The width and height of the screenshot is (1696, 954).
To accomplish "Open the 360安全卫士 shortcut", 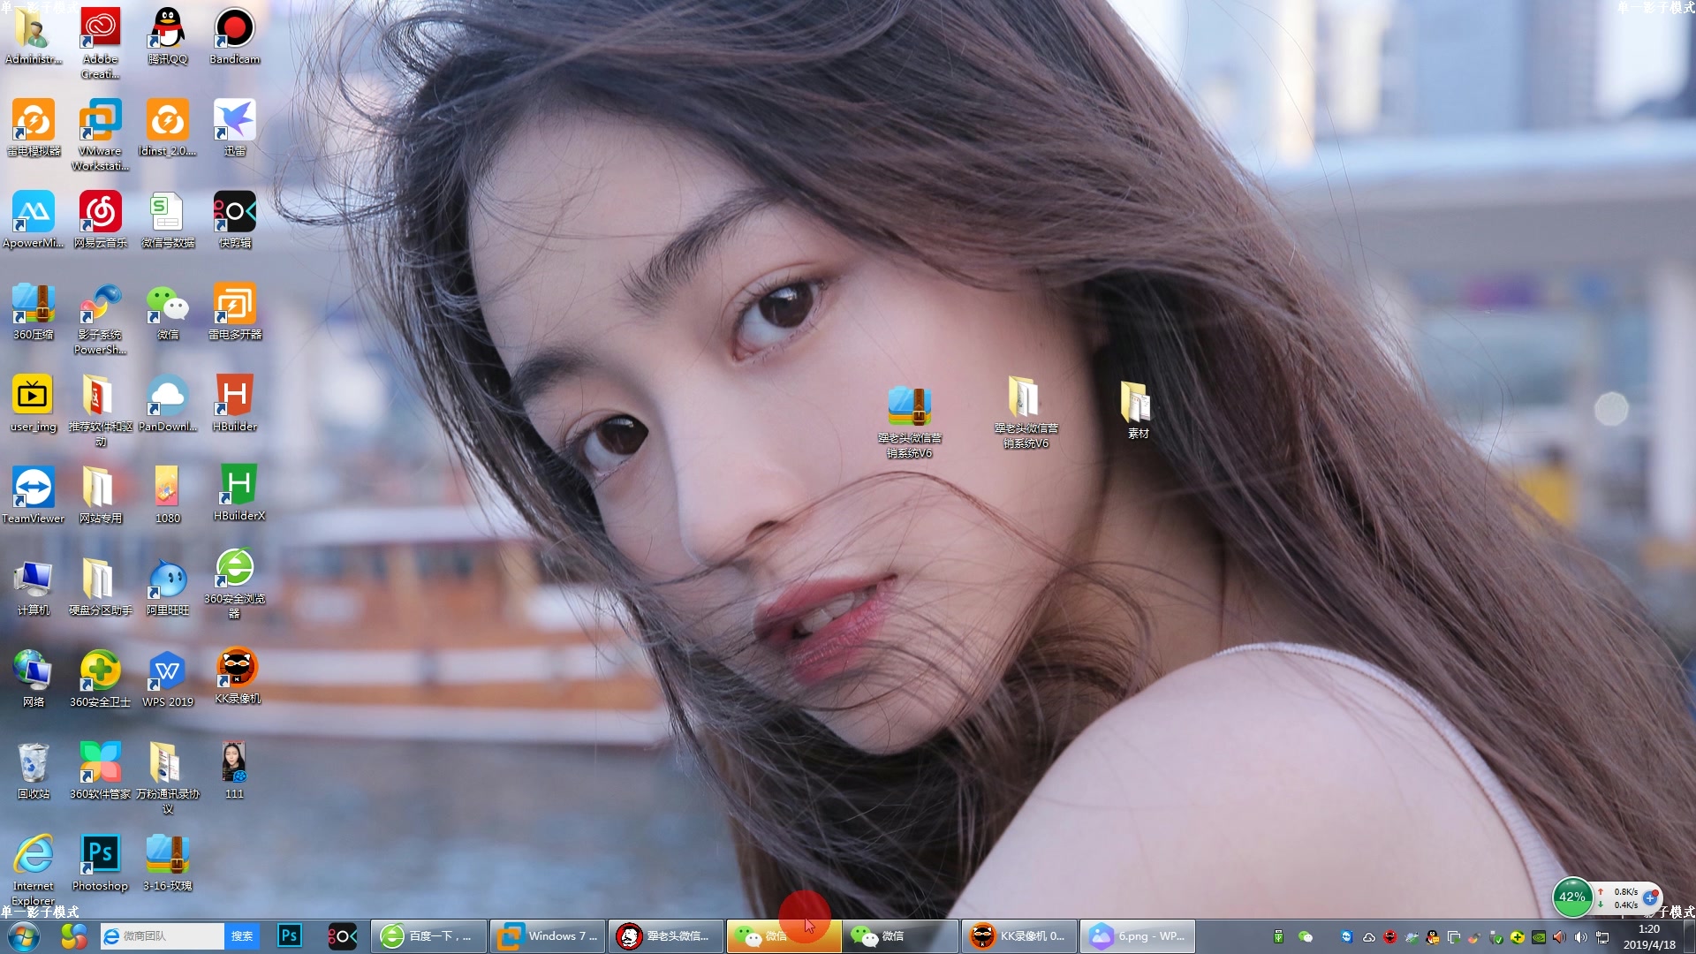I will tap(100, 679).
